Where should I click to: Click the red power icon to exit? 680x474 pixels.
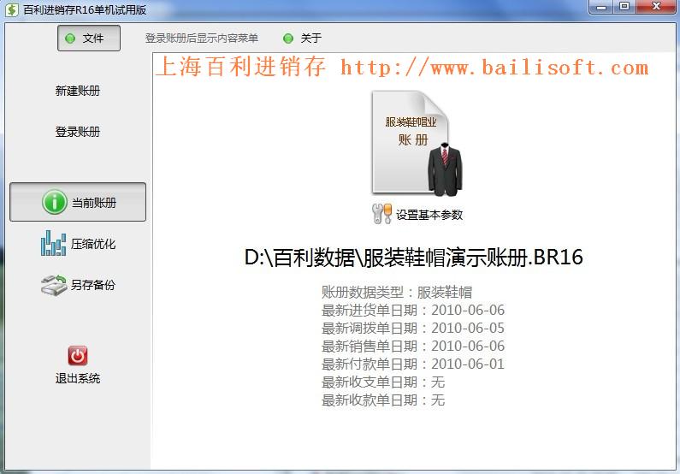(78, 356)
